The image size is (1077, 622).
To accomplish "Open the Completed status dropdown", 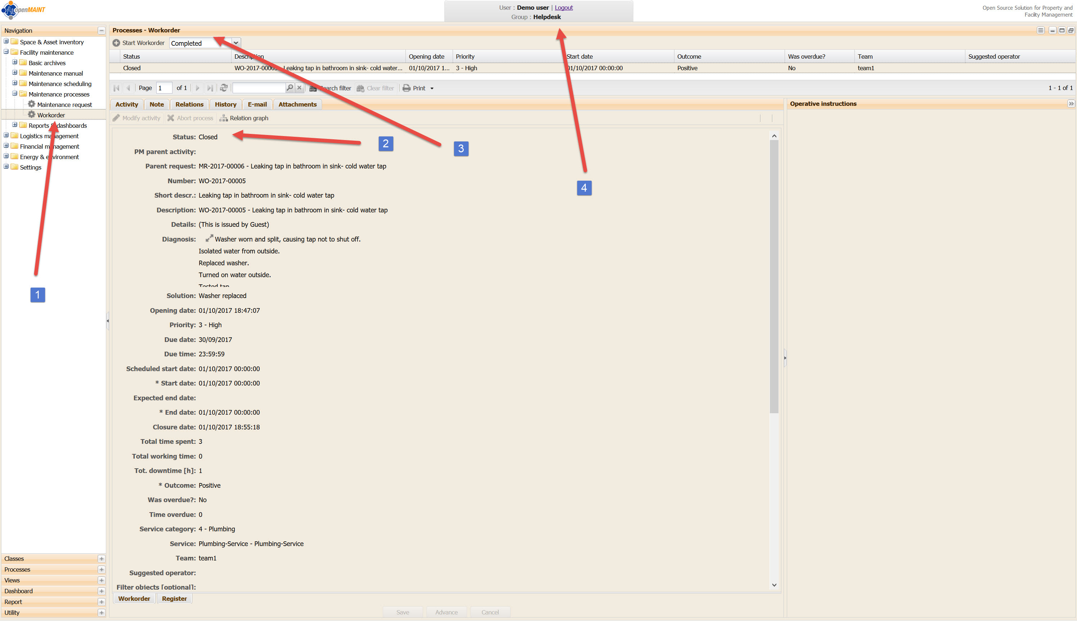I will (236, 43).
